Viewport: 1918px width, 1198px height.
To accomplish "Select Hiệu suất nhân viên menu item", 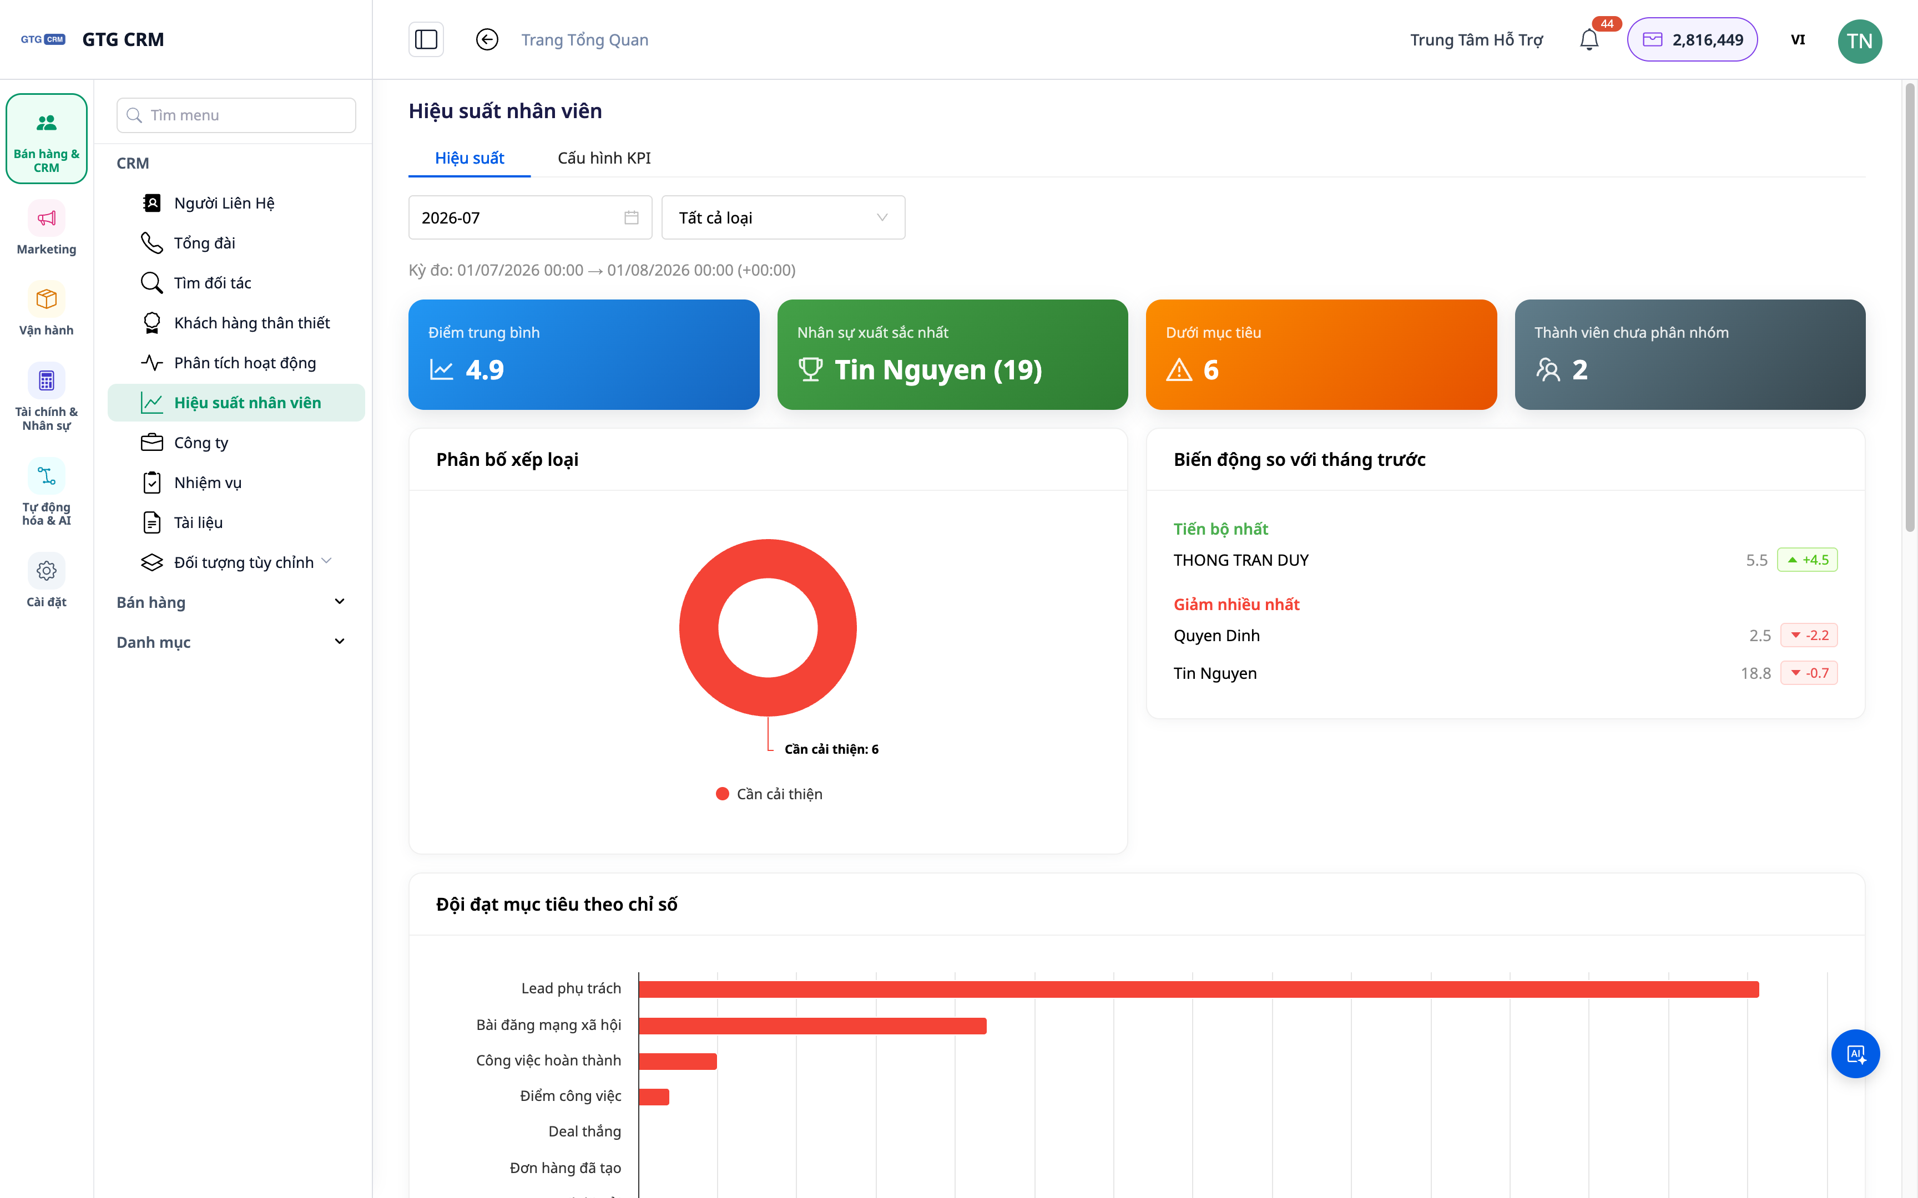I will point(236,403).
